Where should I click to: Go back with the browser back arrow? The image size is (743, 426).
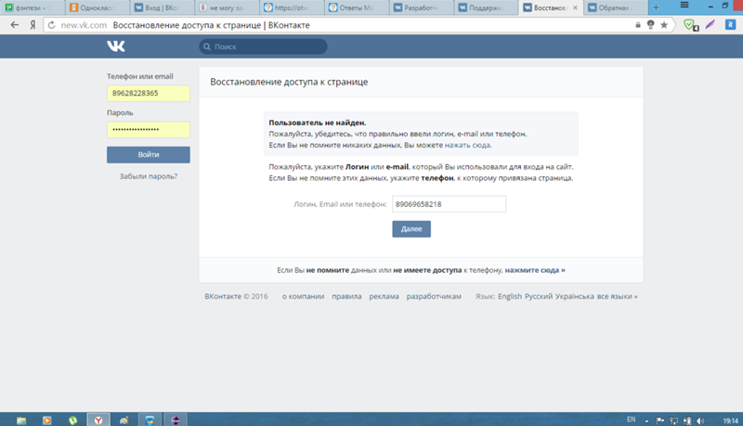click(15, 25)
